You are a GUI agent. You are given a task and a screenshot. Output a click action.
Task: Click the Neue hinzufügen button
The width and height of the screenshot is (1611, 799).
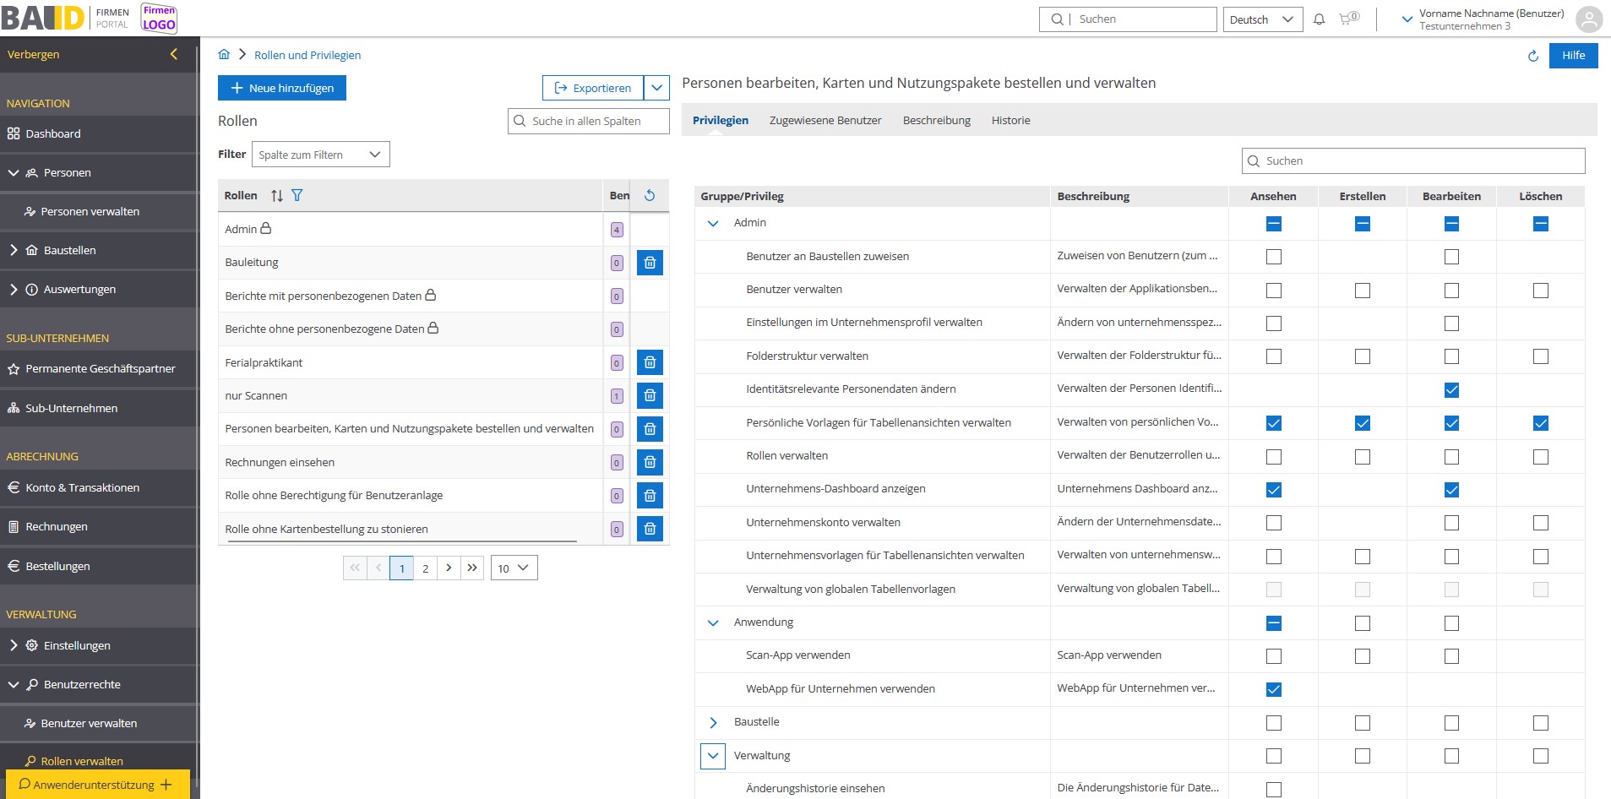click(x=282, y=88)
